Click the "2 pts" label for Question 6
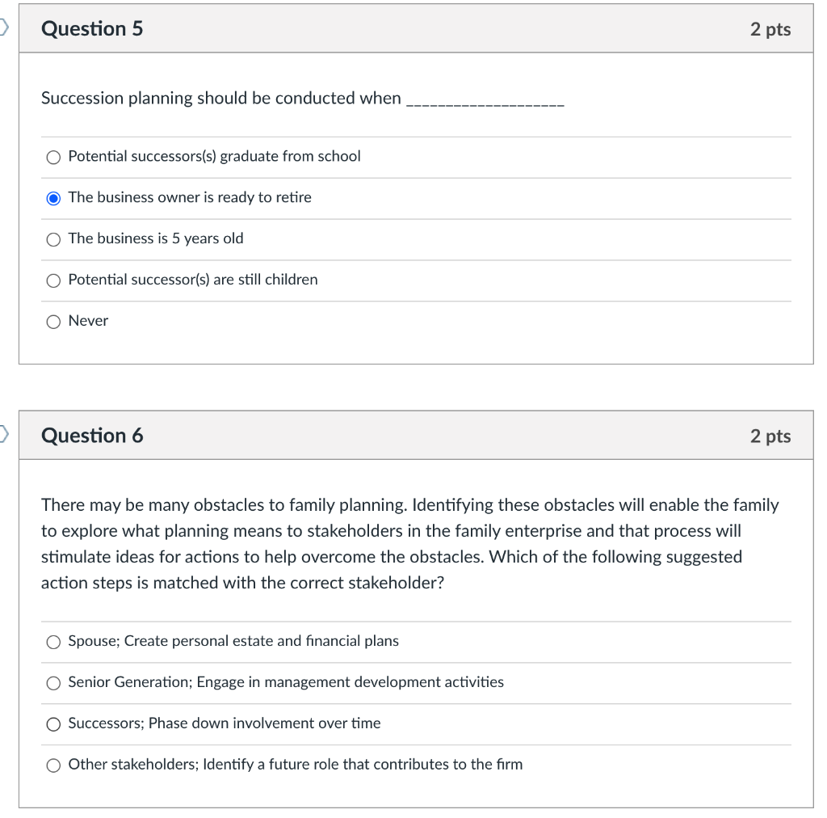 pyautogui.click(x=770, y=436)
